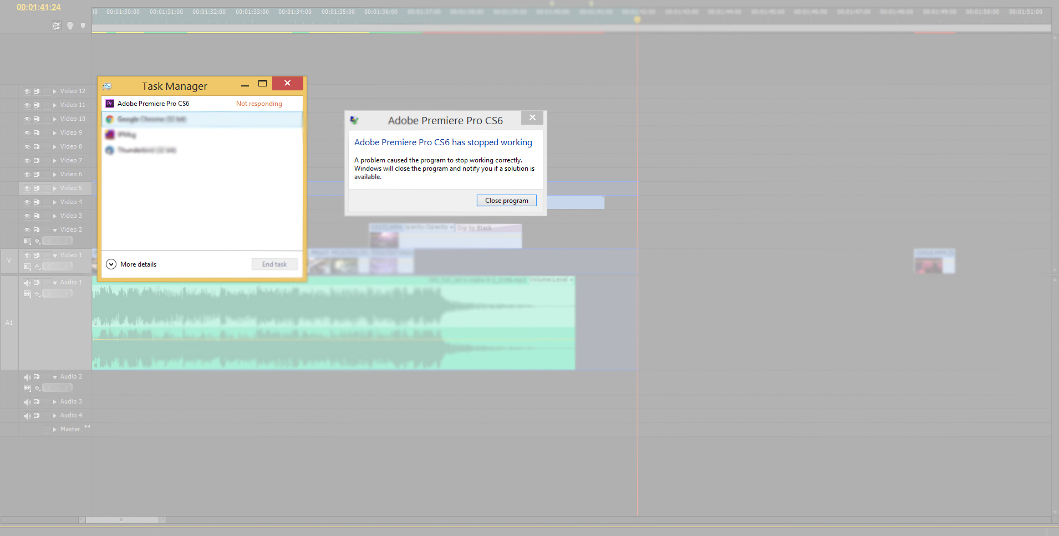Hide Video 1 track output eye

click(x=27, y=255)
